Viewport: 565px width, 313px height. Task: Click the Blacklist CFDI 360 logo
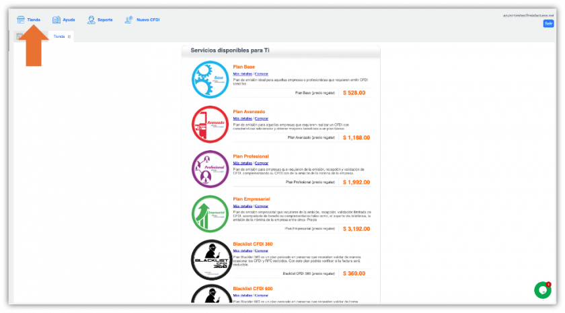211,260
